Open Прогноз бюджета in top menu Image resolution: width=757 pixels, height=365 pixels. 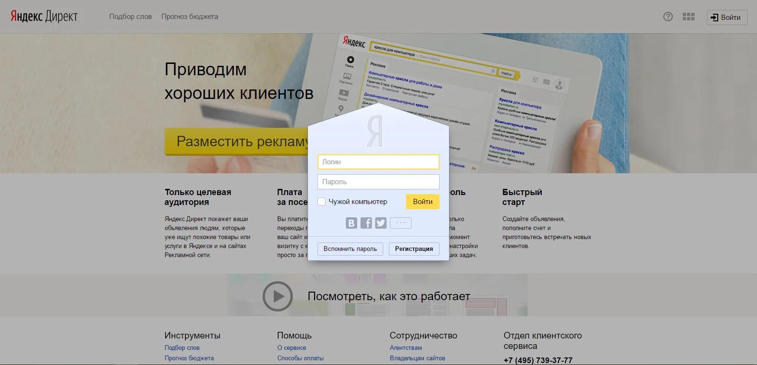coord(190,17)
